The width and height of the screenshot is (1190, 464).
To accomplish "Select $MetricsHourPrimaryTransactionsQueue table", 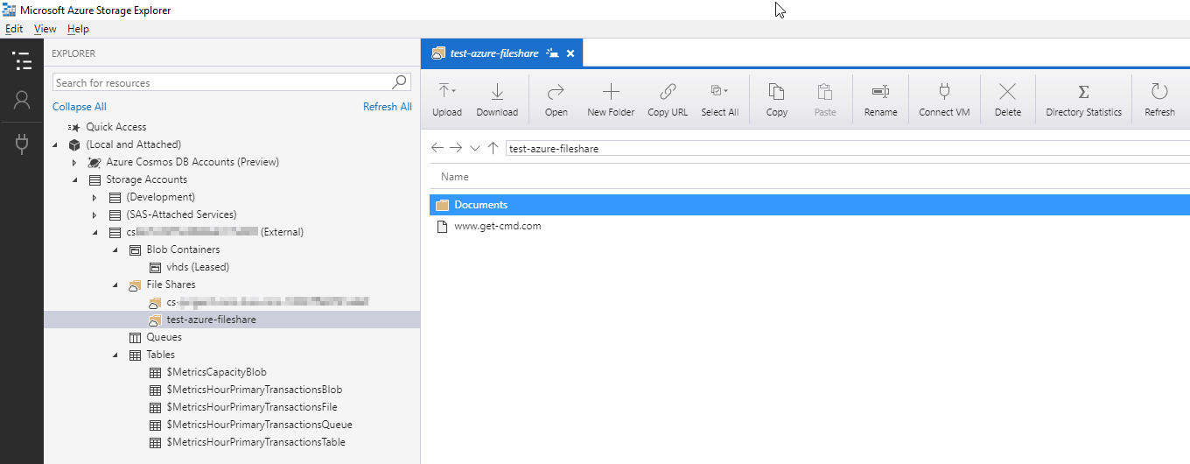I will tap(259, 425).
